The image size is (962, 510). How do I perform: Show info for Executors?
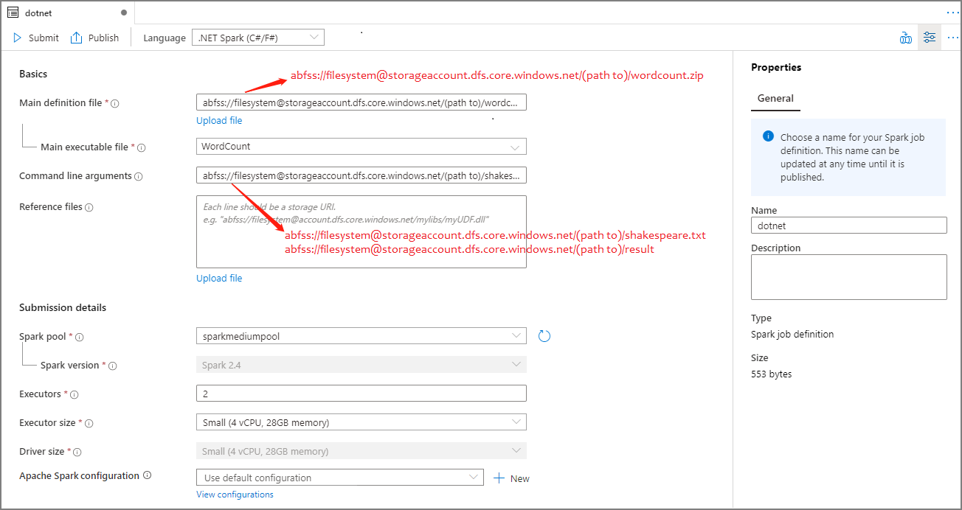[74, 394]
